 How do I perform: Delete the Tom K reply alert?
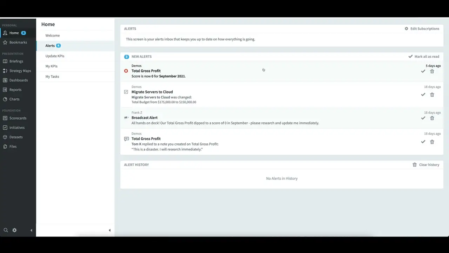tap(432, 142)
